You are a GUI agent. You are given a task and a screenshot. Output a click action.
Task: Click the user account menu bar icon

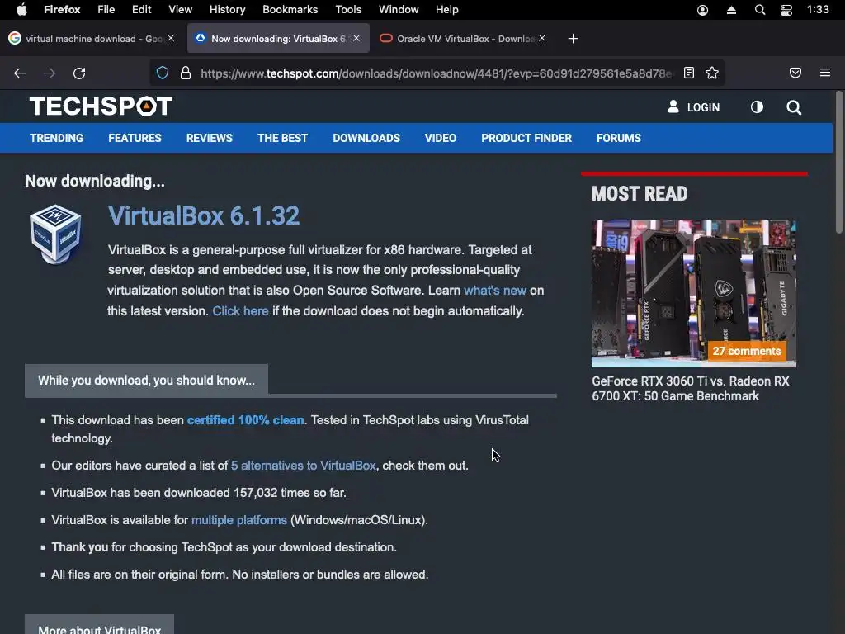(x=703, y=10)
